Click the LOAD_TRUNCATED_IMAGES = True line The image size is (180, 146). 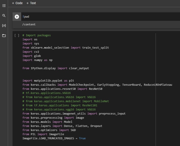point(54,138)
